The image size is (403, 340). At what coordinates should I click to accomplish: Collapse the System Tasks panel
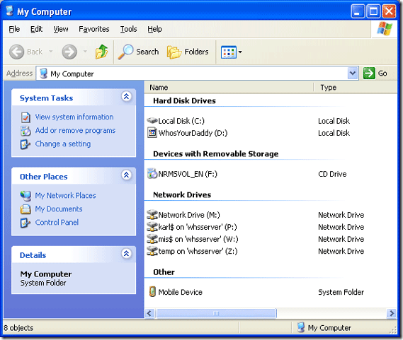tap(126, 96)
